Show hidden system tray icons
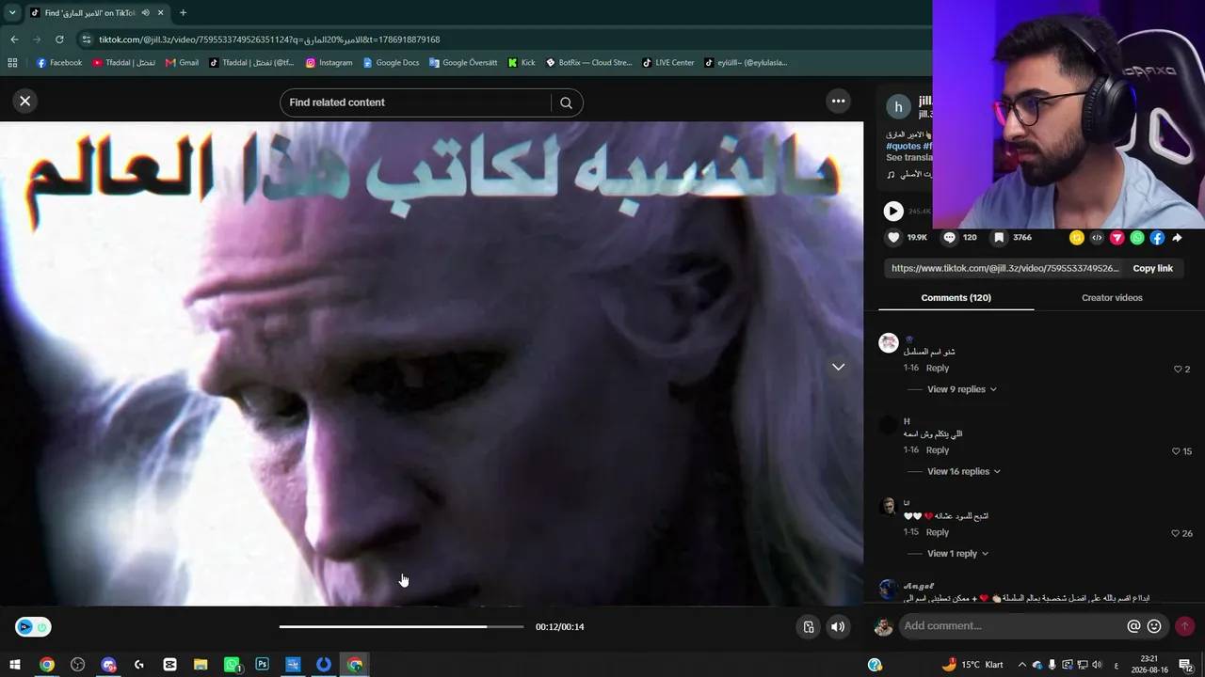Viewport: 1205px width, 677px height. (x=1021, y=665)
